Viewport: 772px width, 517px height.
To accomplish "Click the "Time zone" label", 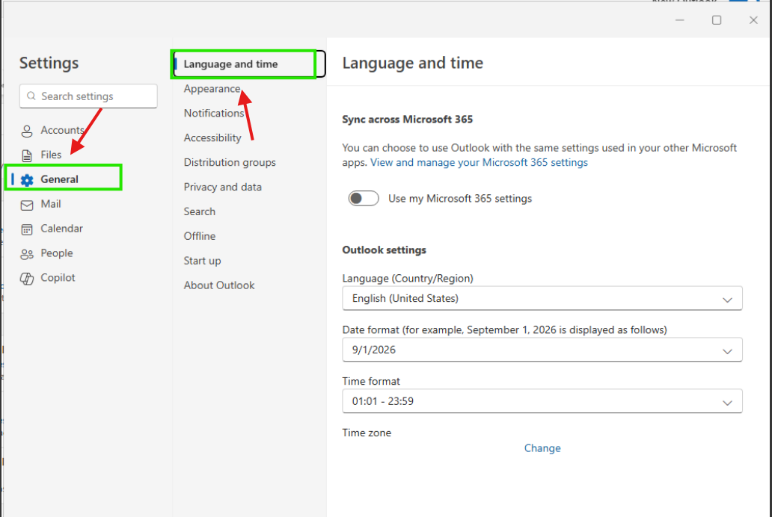I will [367, 433].
